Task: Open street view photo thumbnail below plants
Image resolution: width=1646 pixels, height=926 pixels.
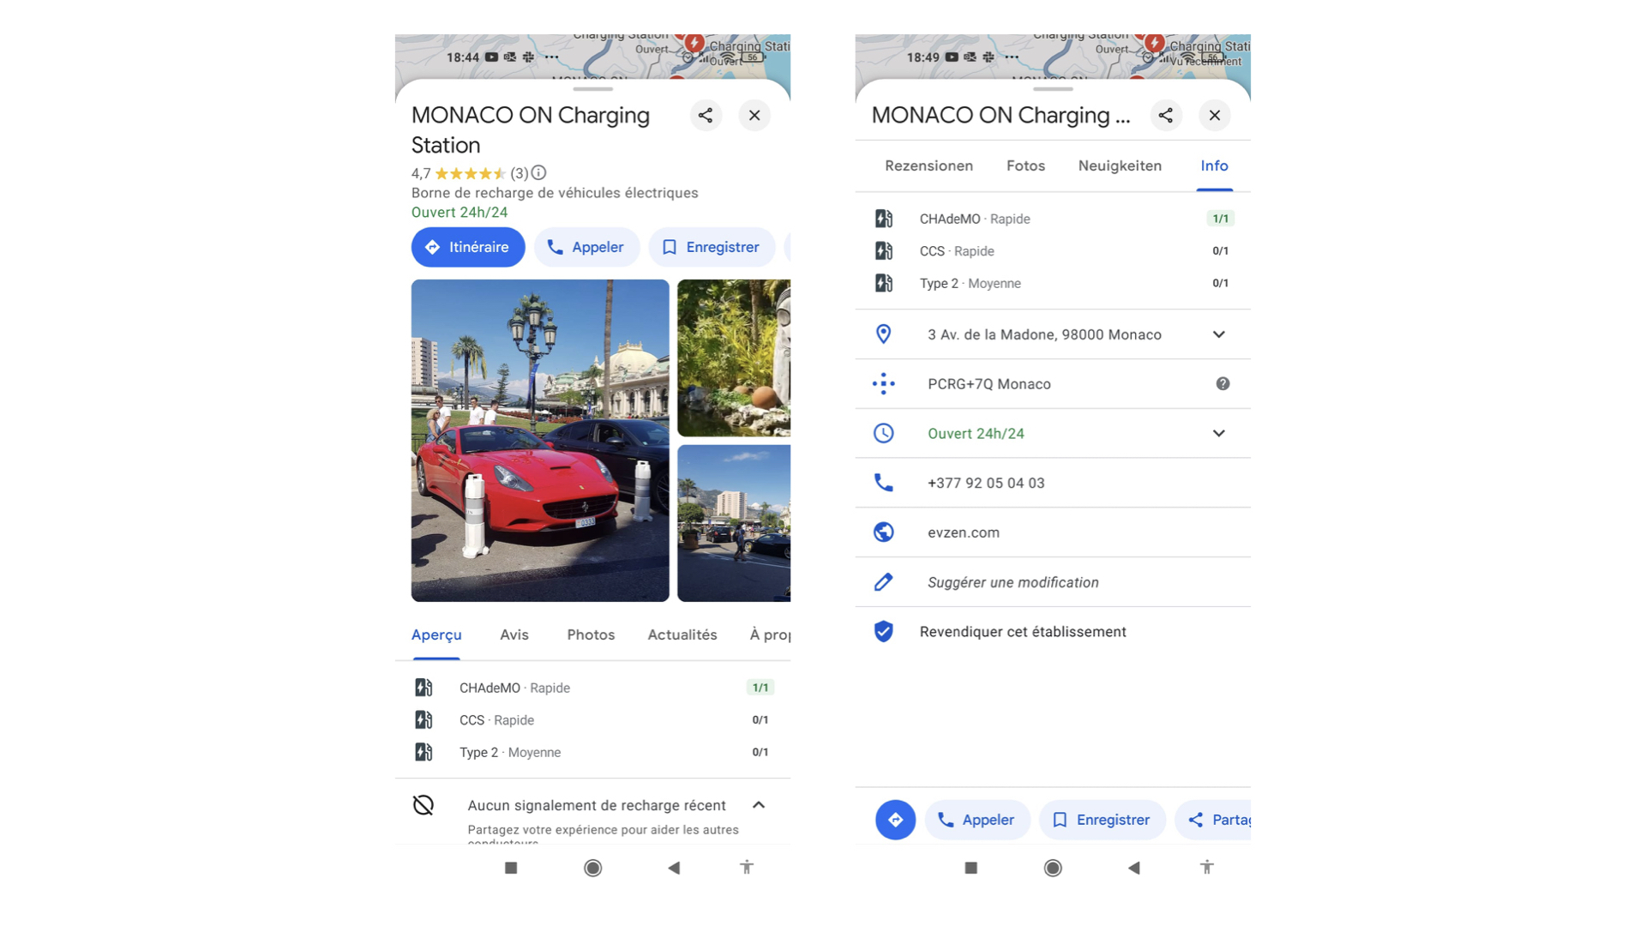Action: click(x=734, y=523)
